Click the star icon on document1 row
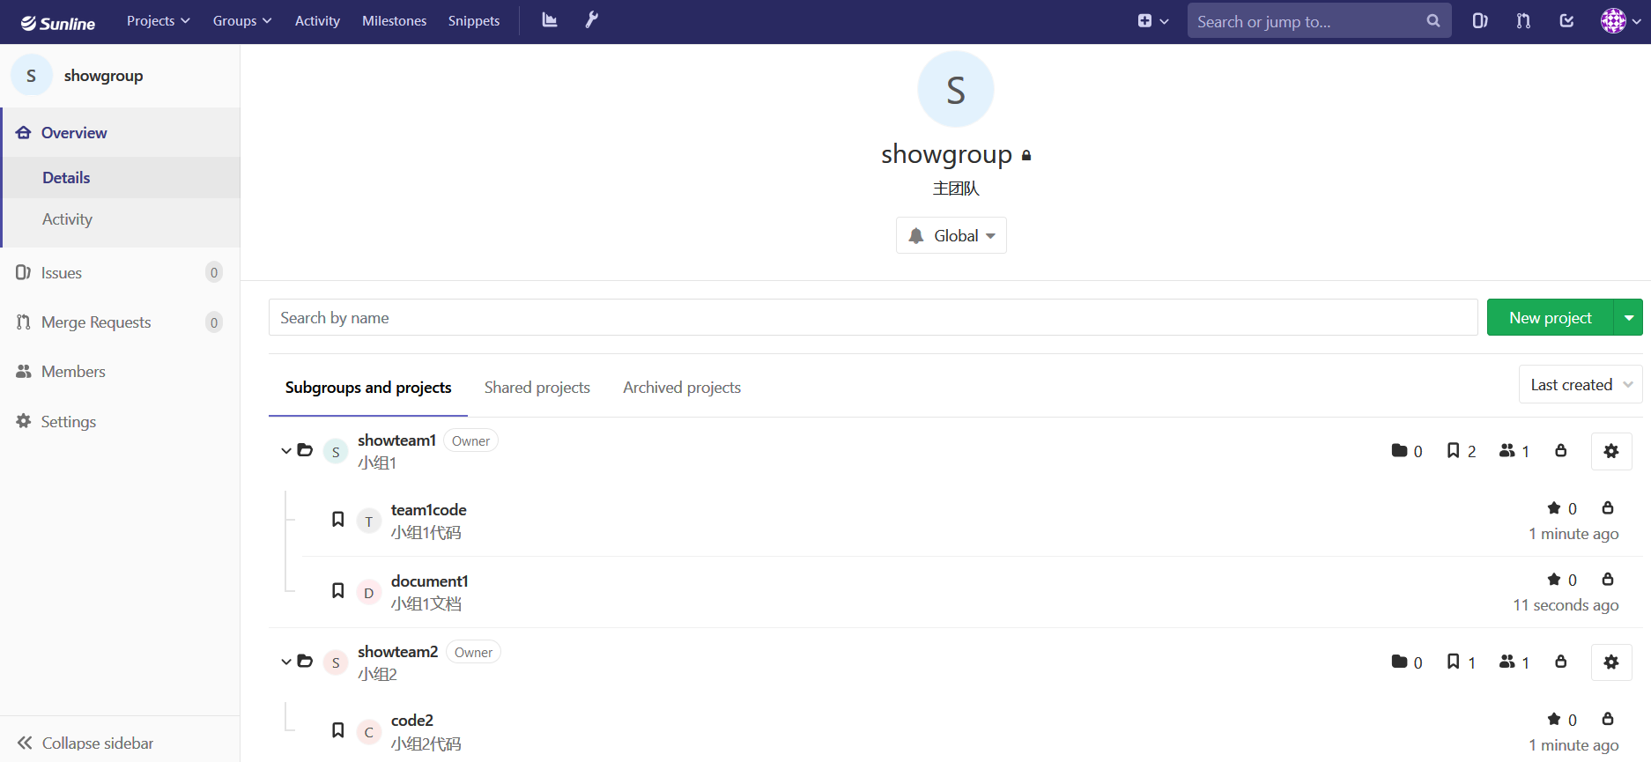This screenshot has height=762, width=1651. click(1554, 580)
